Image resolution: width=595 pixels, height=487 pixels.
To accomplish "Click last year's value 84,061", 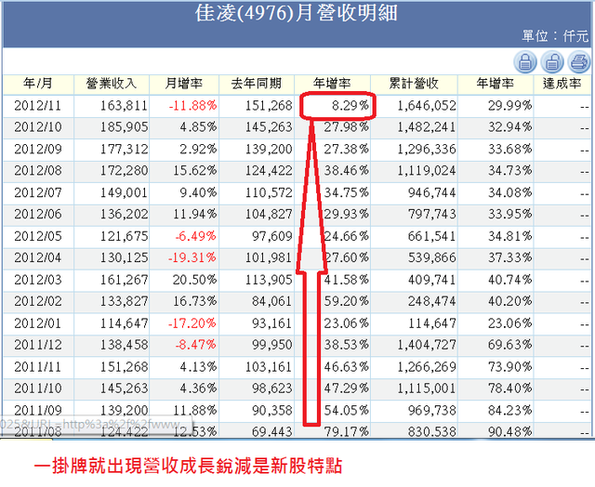I will 272,301.
